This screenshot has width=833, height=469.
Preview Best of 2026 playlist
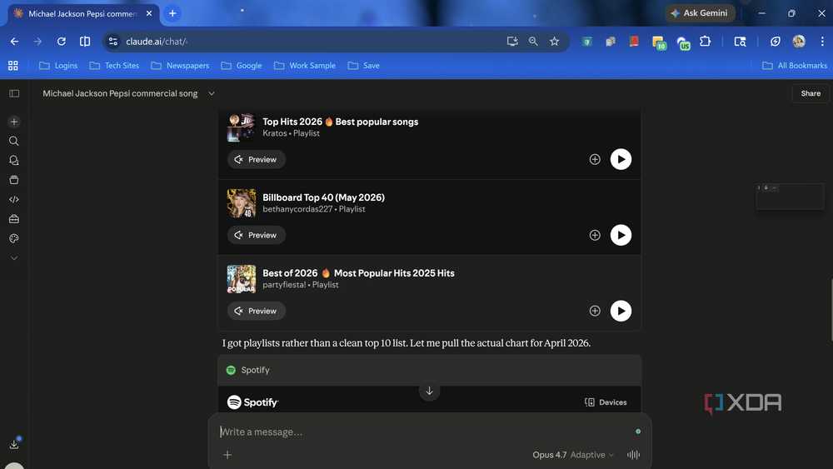[x=257, y=311]
